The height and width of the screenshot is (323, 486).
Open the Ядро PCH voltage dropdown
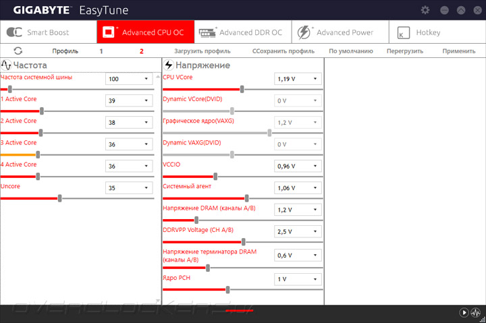(298, 279)
